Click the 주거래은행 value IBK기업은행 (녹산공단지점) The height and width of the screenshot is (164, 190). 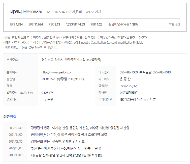click(x=138, y=100)
